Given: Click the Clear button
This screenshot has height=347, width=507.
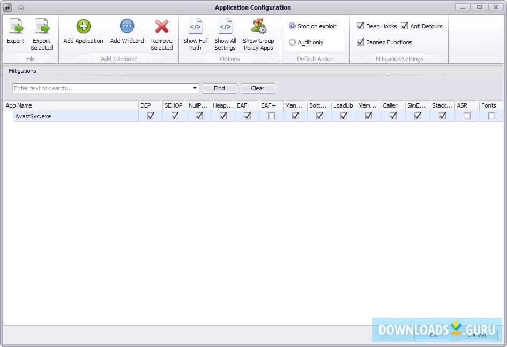Looking at the screenshot, I should coord(258,88).
